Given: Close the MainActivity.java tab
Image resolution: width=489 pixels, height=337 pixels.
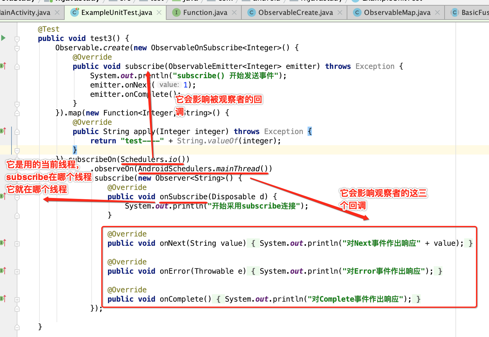Looking at the screenshot, I should (x=57, y=12).
